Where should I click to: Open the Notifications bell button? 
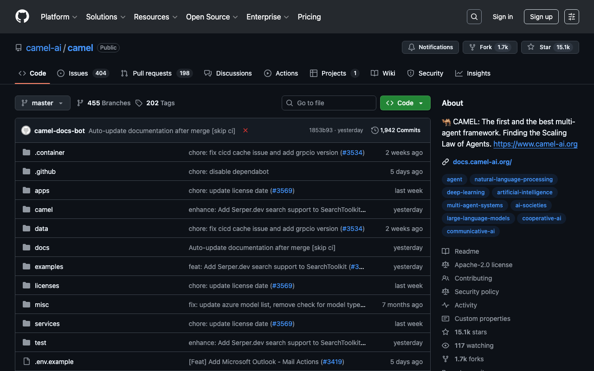[x=430, y=47]
